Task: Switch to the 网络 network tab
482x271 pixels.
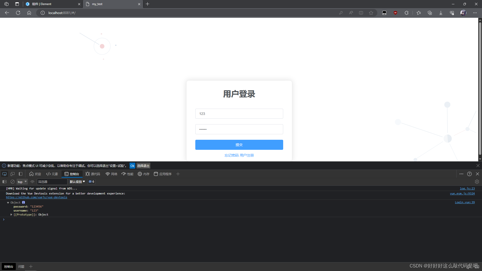Action: (111, 174)
